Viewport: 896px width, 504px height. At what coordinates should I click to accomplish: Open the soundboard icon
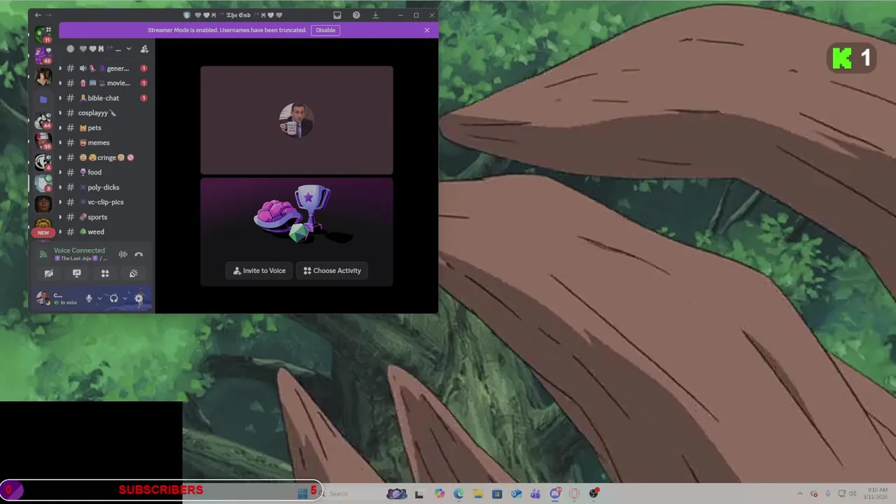[133, 274]
